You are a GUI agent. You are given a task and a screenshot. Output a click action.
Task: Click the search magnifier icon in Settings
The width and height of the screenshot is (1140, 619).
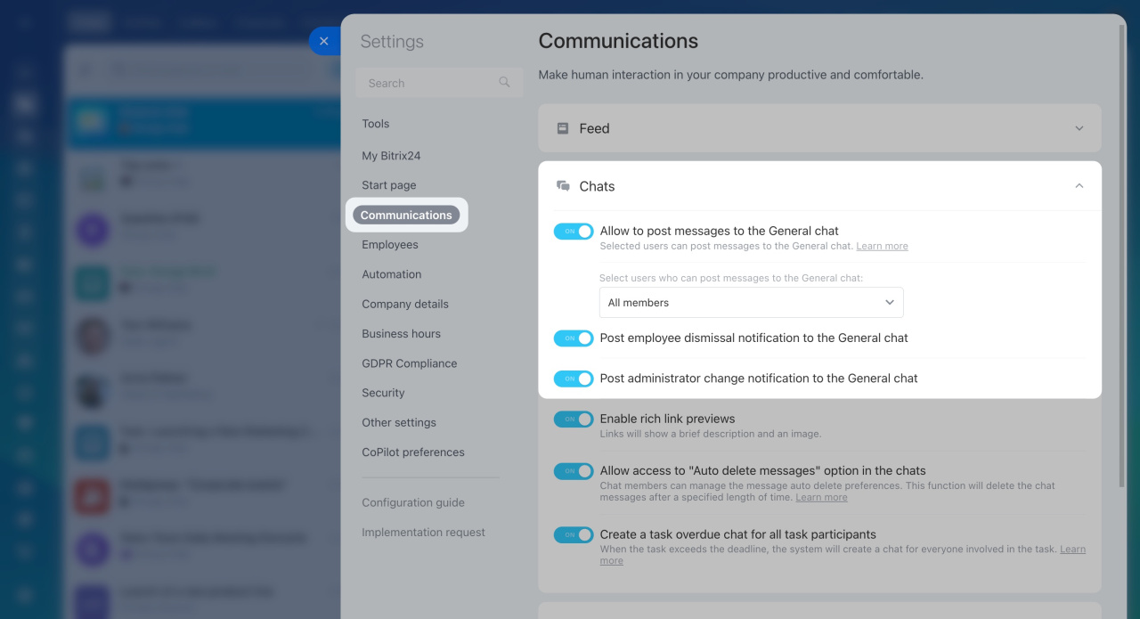(x=504, y=83)
